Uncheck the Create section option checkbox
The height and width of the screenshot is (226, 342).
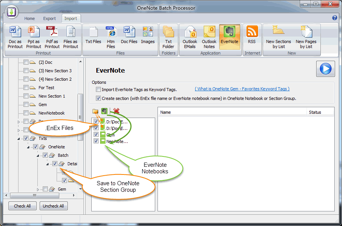(98, 98)
